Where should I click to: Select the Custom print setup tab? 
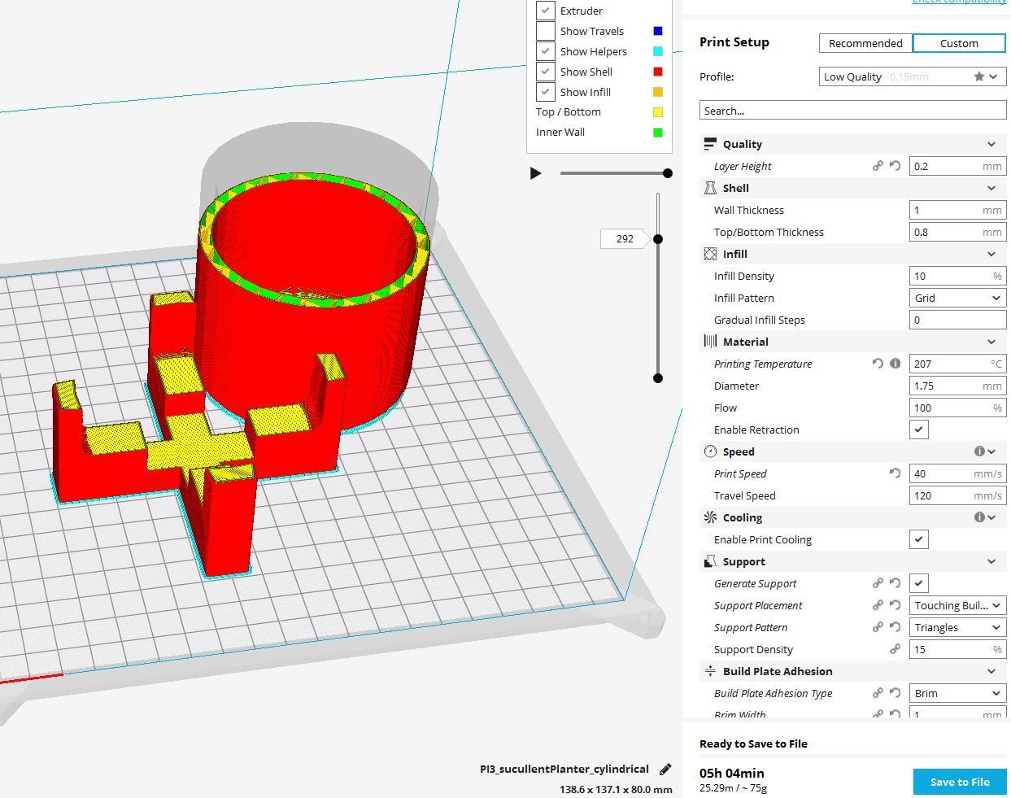tap(958, 42)
